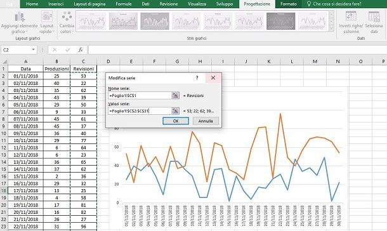Switch to the Formato tab
This screenshot has width=387, height=231.
pyautogui.click(x=289, y=4)
